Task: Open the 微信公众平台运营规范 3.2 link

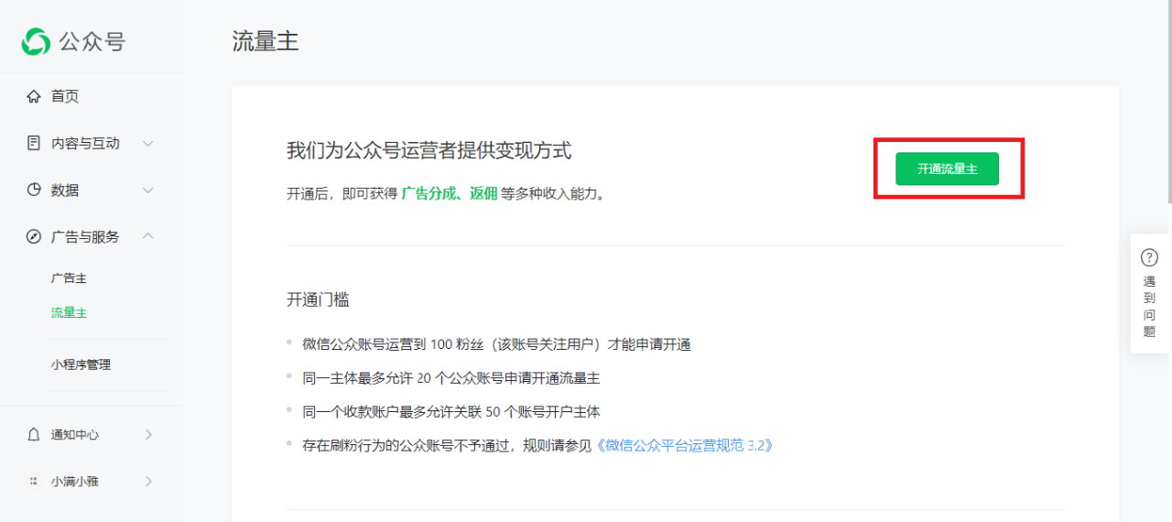Action: pos(685,445)
